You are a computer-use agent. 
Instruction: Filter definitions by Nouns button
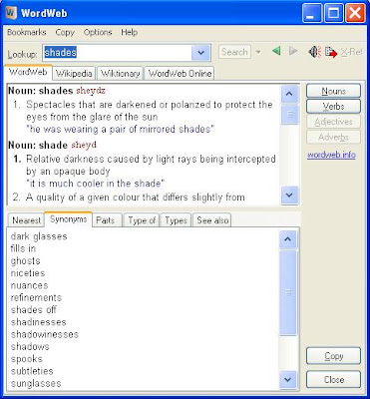point(333,91)
